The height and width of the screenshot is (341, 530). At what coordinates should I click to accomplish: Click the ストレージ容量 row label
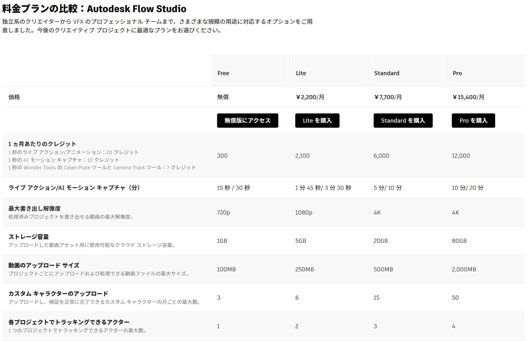[29, 237]
